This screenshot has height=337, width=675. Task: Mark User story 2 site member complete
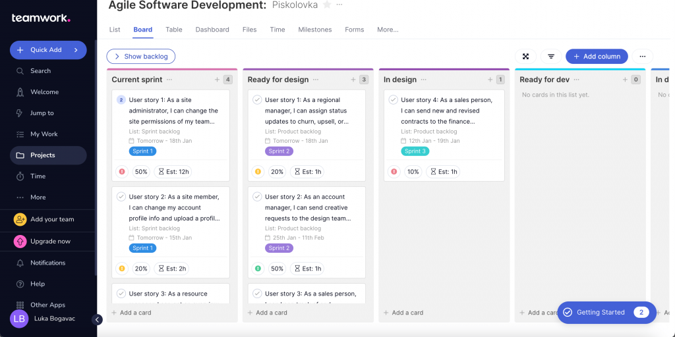[121, 197]
